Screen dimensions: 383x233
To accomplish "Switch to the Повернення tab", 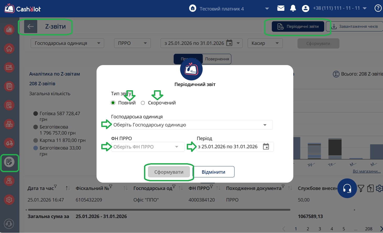I will tap(217, 59).
